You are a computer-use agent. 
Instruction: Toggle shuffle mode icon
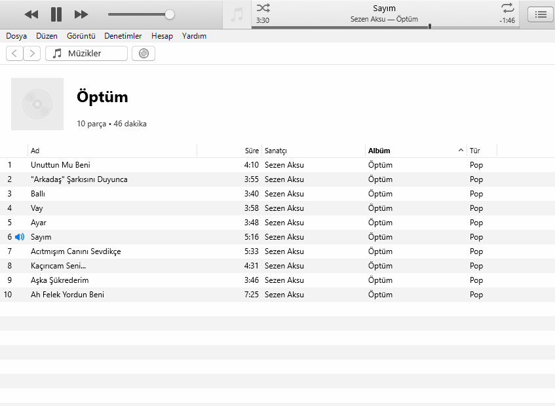(263, 8)
